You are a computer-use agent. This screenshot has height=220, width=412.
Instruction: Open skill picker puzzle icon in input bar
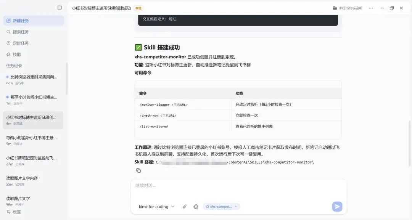coord(196,207)
